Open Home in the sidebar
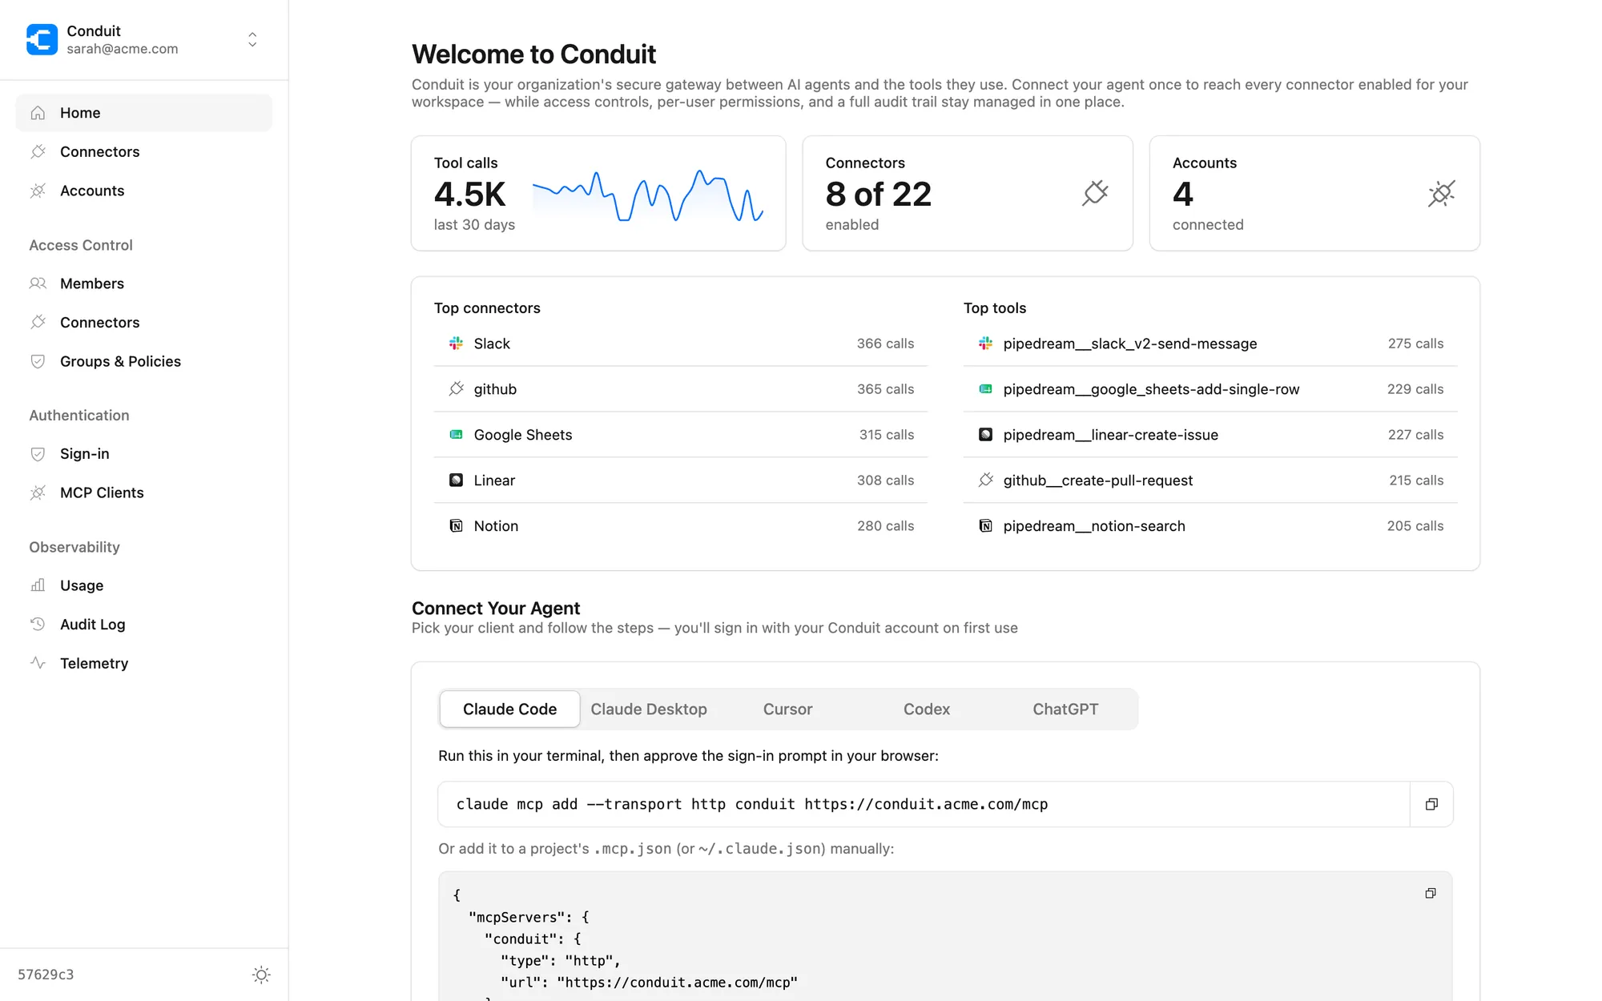Screen dimensions: 1602x1001 pos(144,113)
